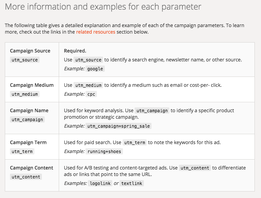Viewport: 261px width, 198px height.
Task: Click the cpc example code
Action: pyautogui.click(x=91, y=94)
